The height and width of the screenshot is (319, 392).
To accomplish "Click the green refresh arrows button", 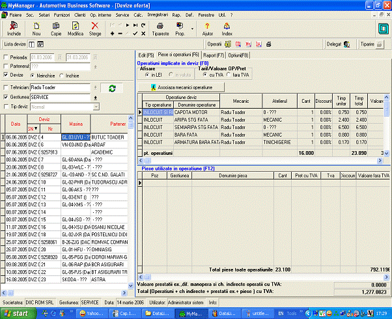I will (x=112, y=88).
